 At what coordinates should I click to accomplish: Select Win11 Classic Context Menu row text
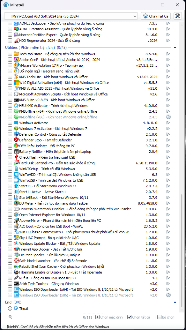[x=76, y=232]
